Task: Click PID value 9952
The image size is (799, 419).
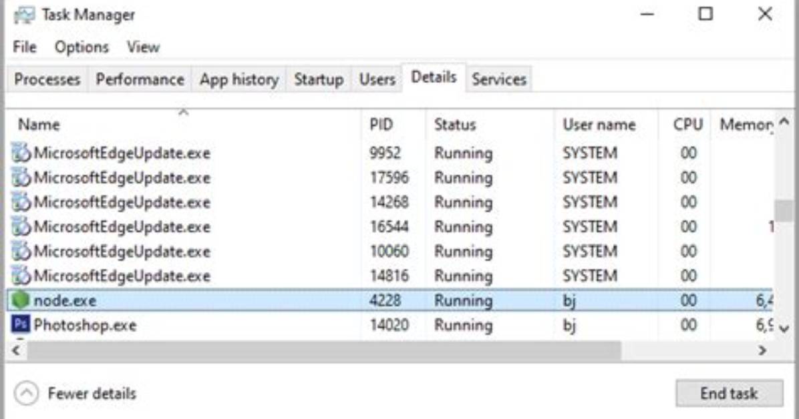Action: point(385,153)
